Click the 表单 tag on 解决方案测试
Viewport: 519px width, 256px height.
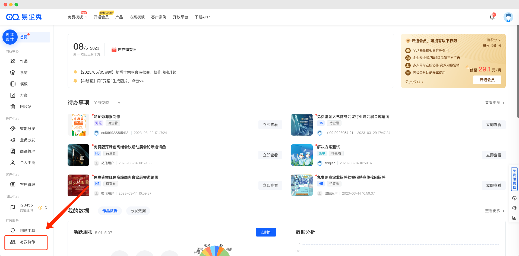point(322,153)
